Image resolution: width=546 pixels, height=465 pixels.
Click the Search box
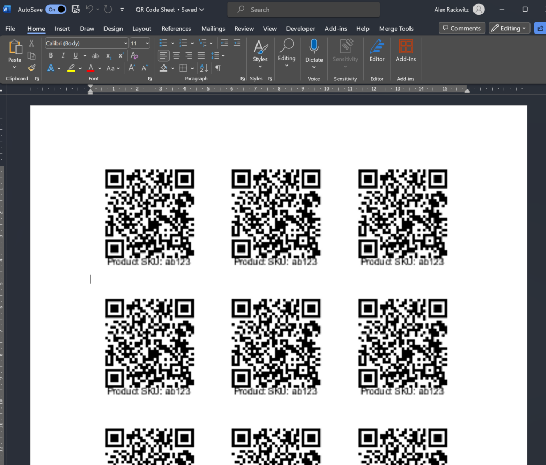303,10
